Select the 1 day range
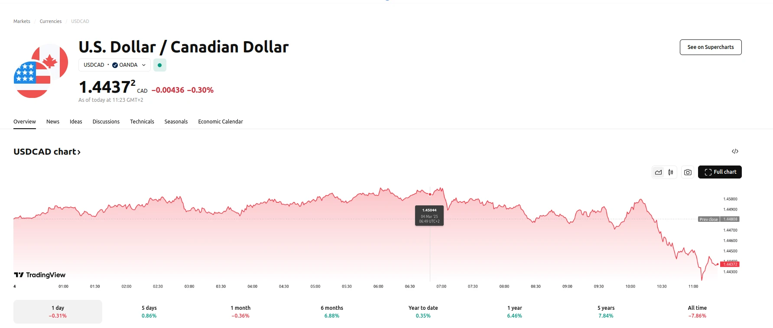This screenshot has width=773, height=328. (58, 312)
